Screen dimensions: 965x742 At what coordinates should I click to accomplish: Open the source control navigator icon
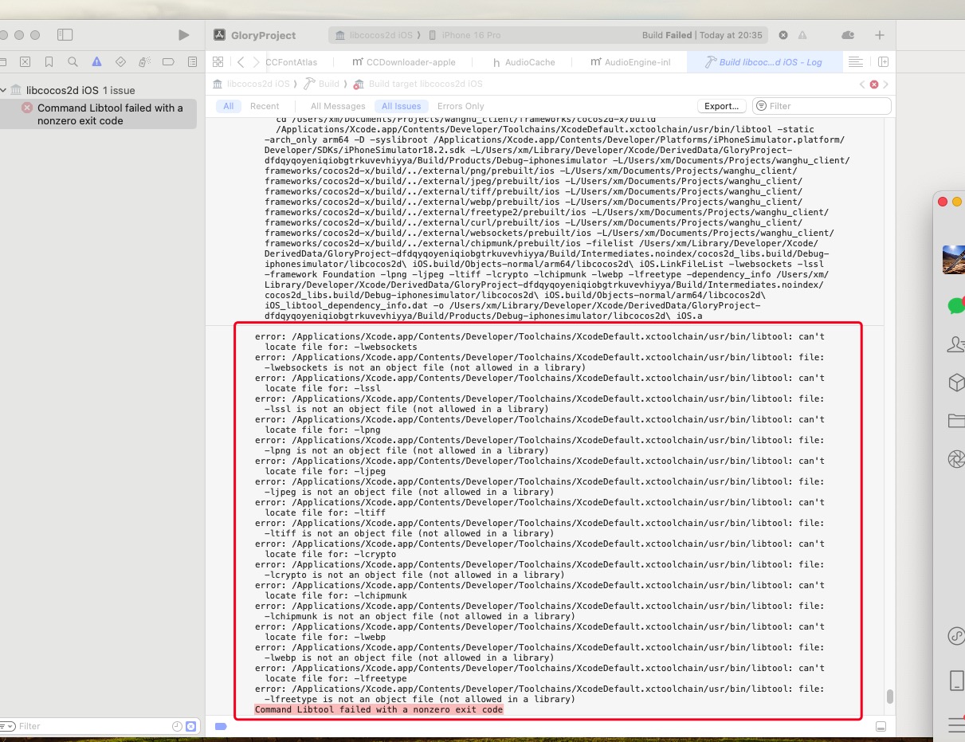coord(25,61)
